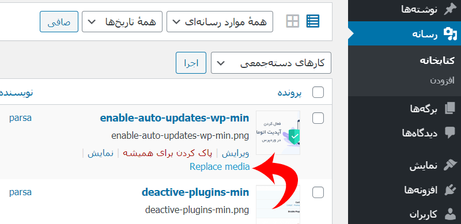Screen dimensions: 461x224
Task: Tick the select-all checkbox next to پرونده
Action: click(x=318, y=92)
